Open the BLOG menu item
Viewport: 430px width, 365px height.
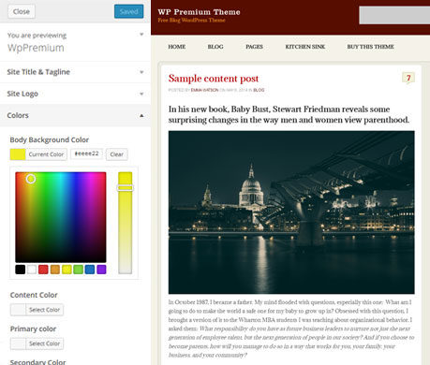tap(215, 47)
